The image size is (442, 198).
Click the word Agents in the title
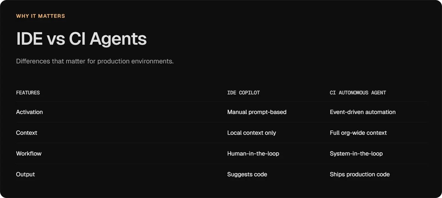click(118, 39)
